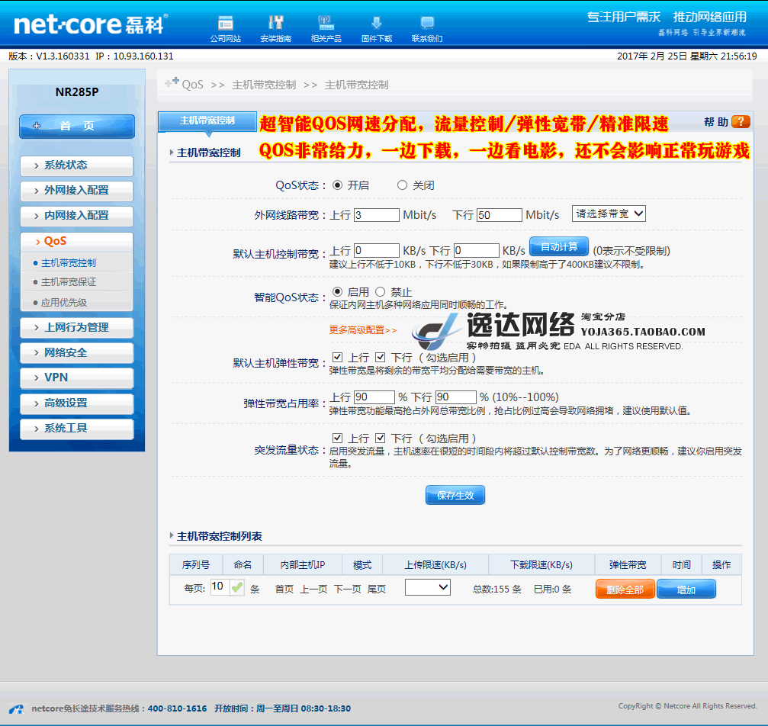The height and width of the screenshot is (726, 768).
Task: Expand the 外网接入配置 sidebar menu
Action: (76, 191)
